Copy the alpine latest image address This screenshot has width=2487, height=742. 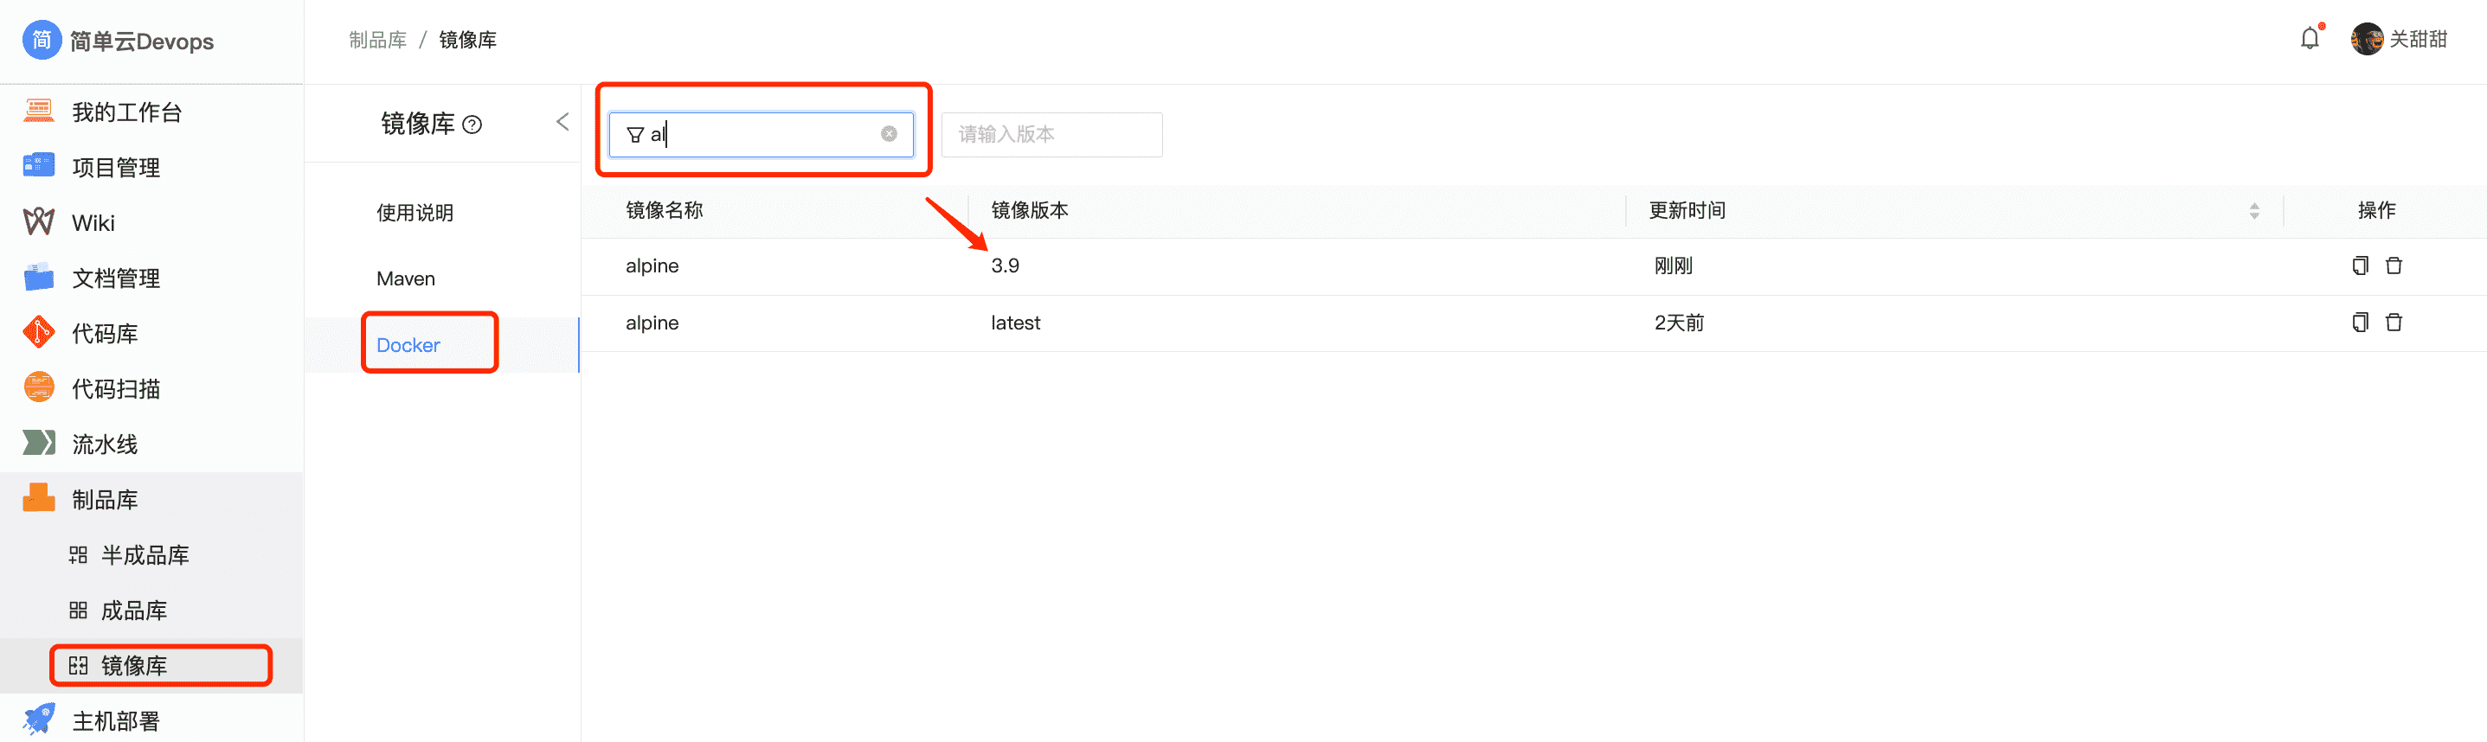tap(2360, 323)
